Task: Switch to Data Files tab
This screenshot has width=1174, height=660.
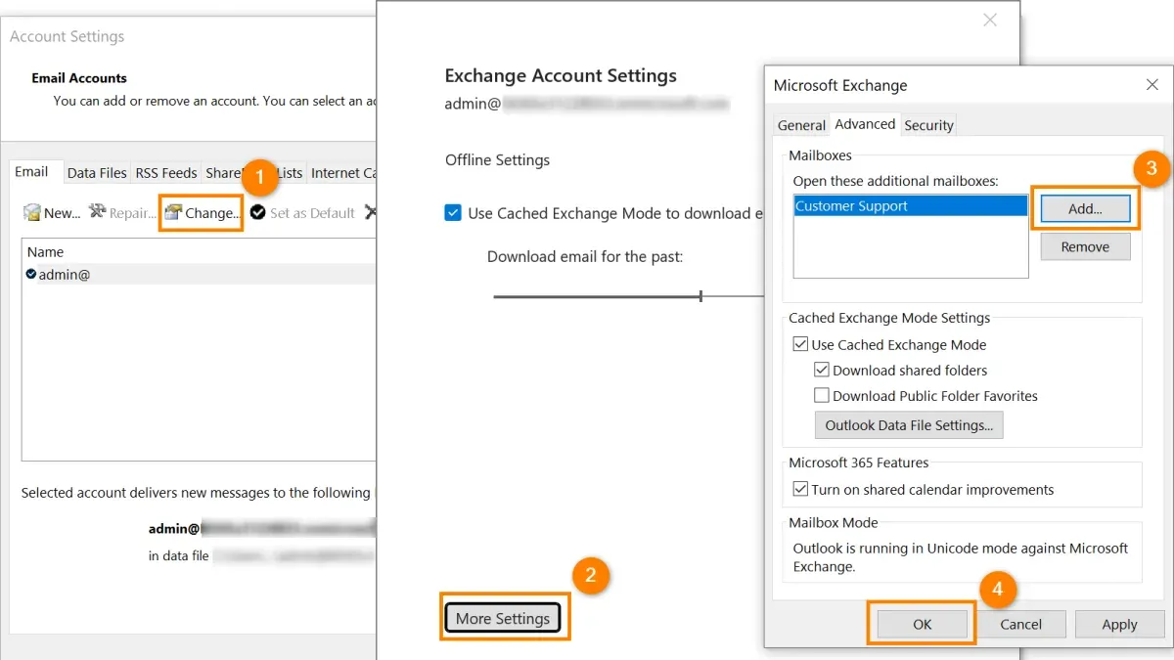Action: [x=97, y=173]
